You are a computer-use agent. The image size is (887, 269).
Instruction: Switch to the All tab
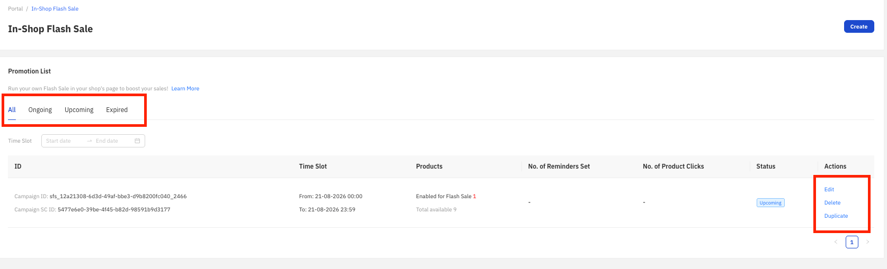click(x=12, y=110)
